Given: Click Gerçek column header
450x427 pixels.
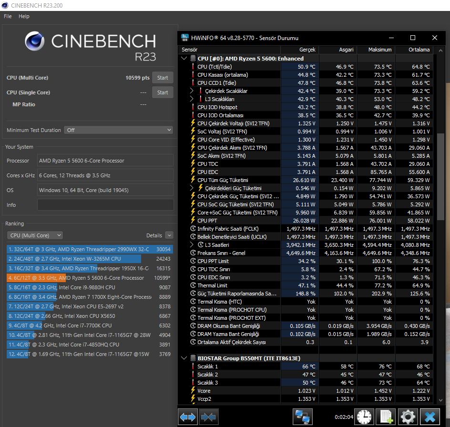Looking at the screenshot, I should [x=300, y=50].
